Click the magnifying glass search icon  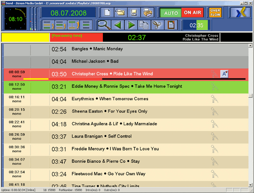click(104, 25)
